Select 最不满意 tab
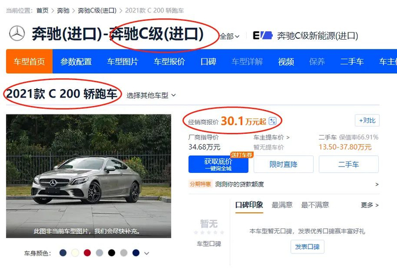Image resolution: width=397 pixels, height=275 pixels. [315, 205]
